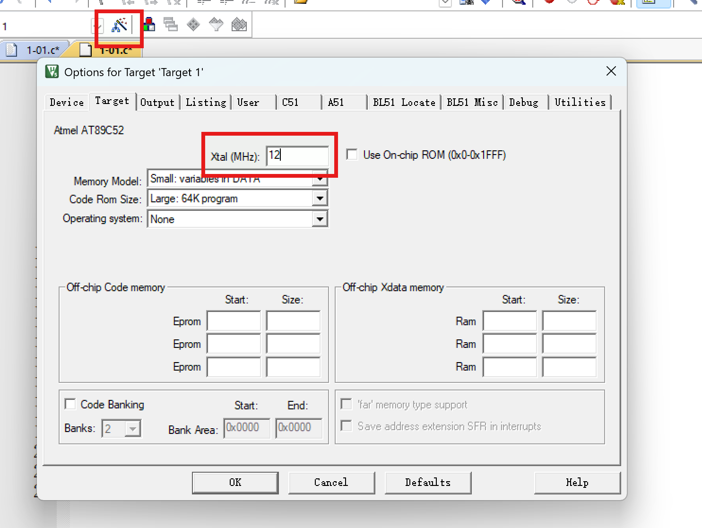This screenshot has height=528, width=702.
Task: Expand the Code Rom Size dropdown
Action: 320,199
